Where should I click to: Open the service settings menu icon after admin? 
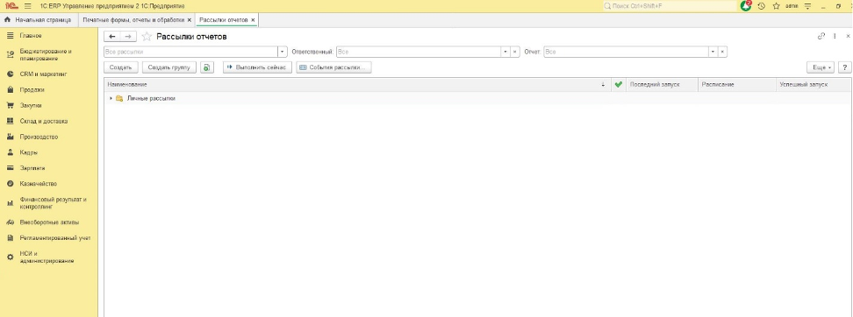coord(808,6)
